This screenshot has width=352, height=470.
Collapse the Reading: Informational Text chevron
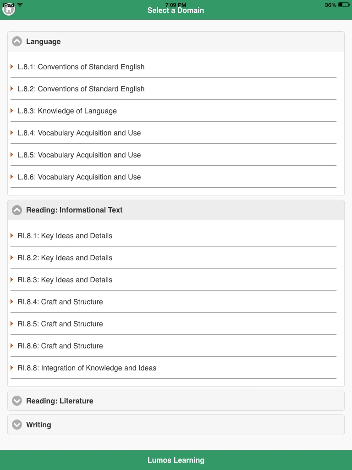point(17,210)
